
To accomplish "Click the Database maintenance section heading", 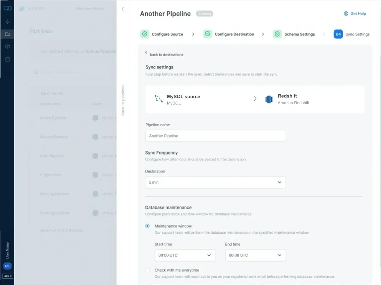I will tap(168, 208).
